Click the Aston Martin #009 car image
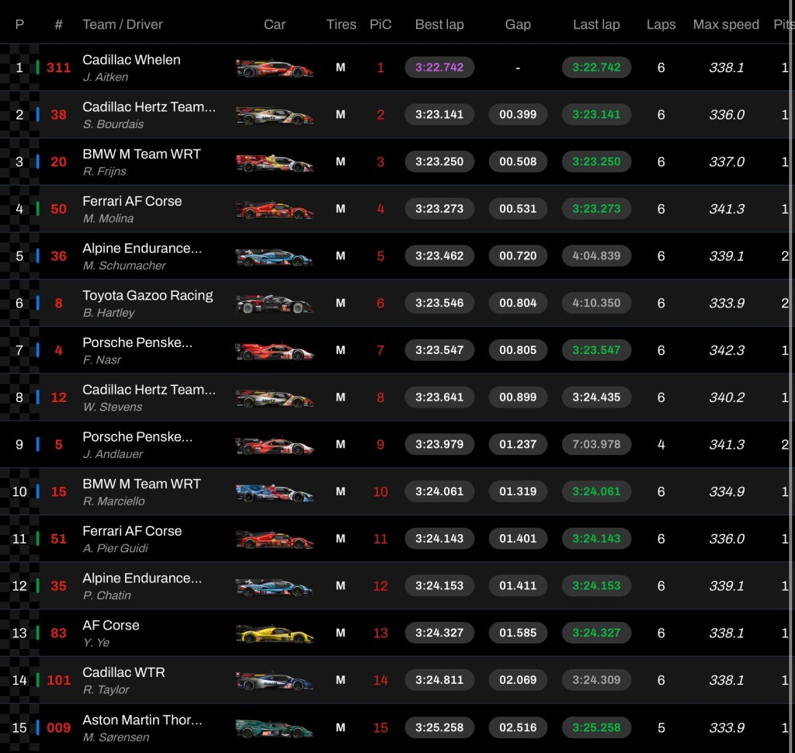795x753 pixels. 275,729
